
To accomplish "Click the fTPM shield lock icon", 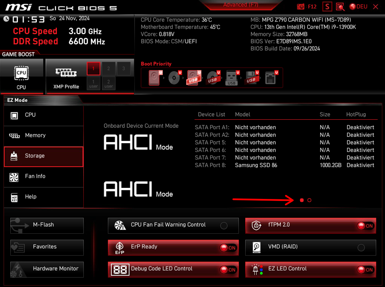I will point(256,225).
